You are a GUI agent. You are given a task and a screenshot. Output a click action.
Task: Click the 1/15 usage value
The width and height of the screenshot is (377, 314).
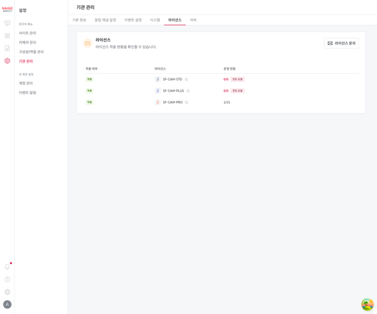227,102
